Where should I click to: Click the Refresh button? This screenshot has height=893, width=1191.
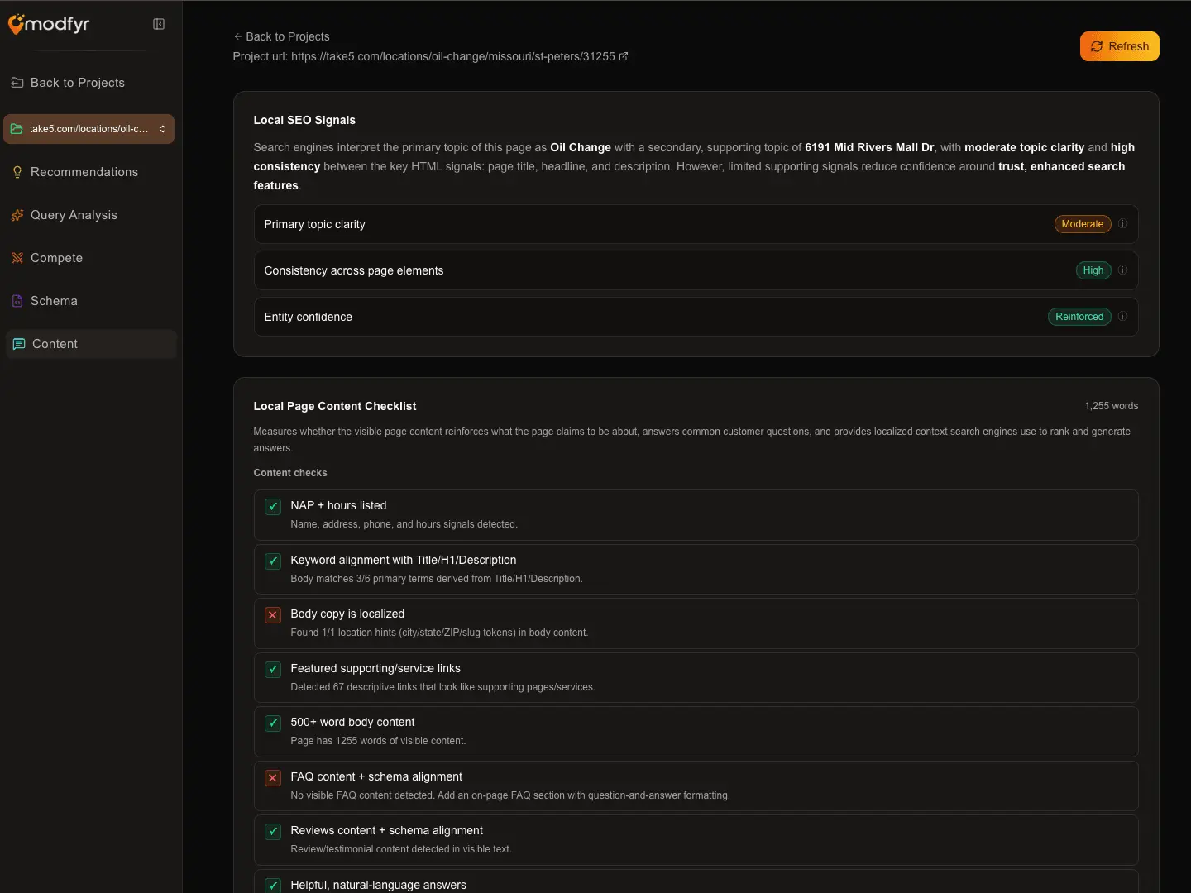tap(1120, 46)
